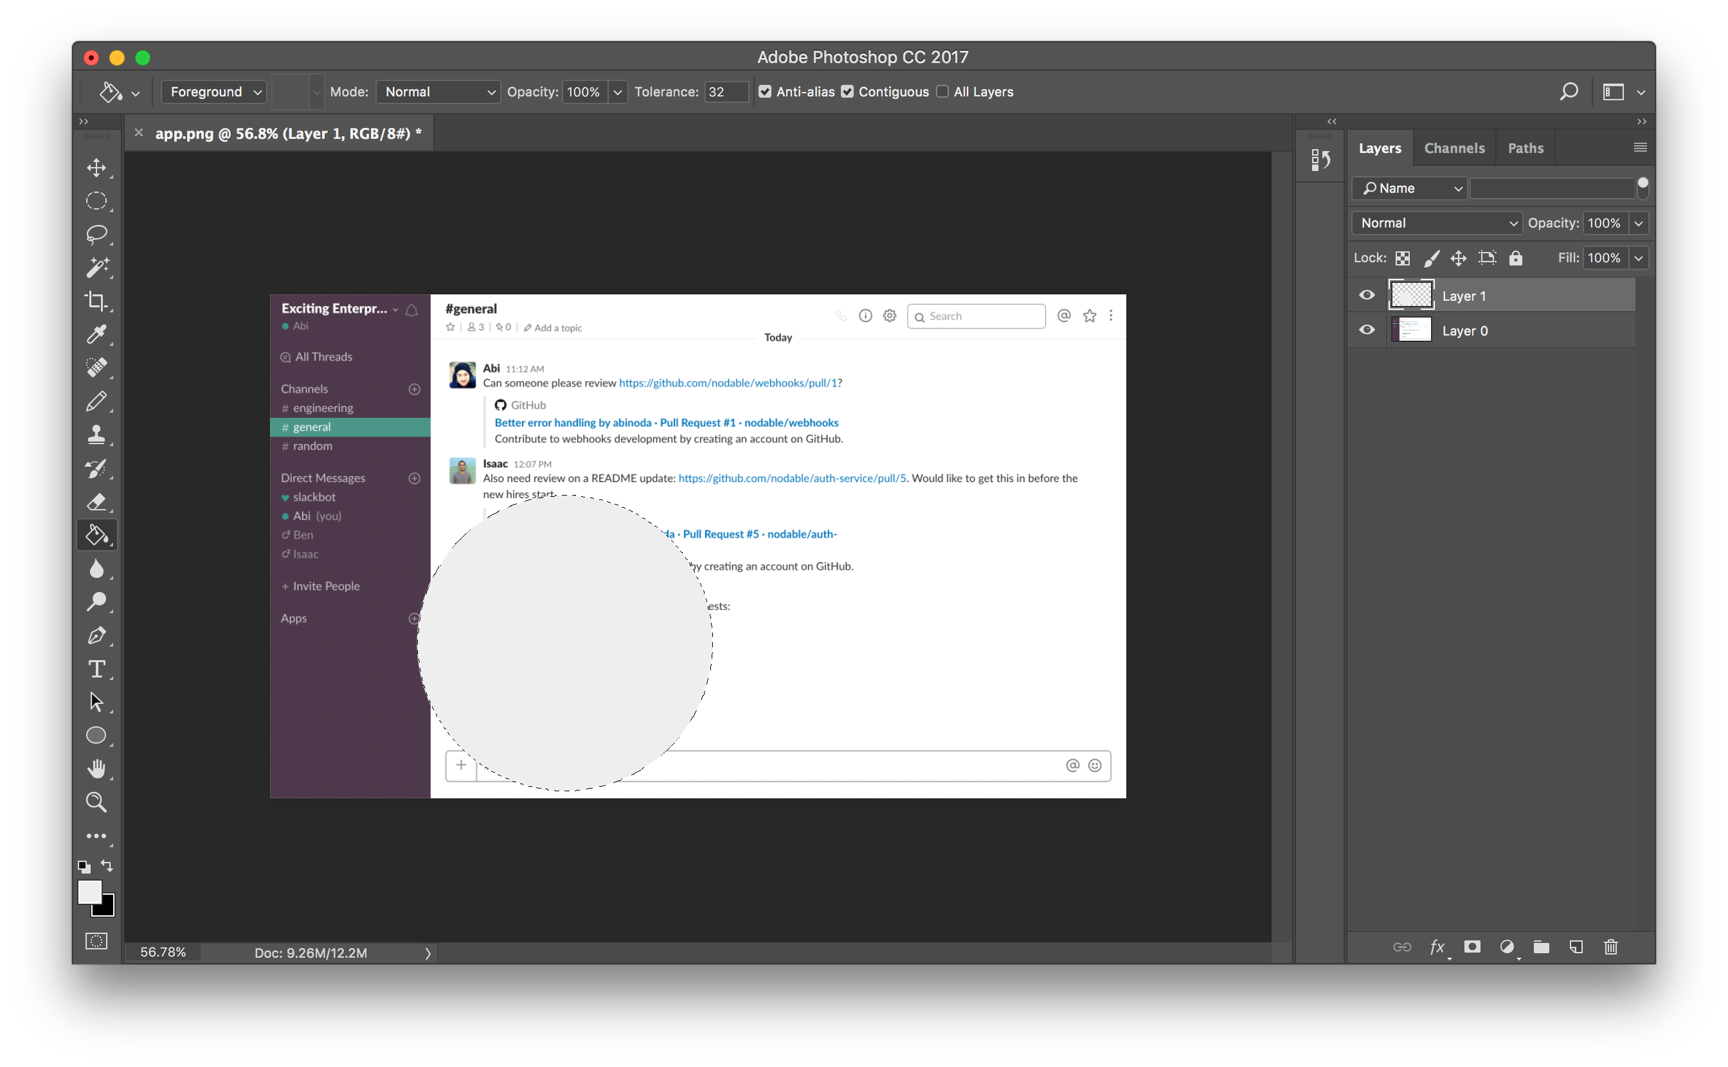The height and width of the screenshot is (1067, 1728).
Task: Select the app.png document tab
Action: coord(288,134)
